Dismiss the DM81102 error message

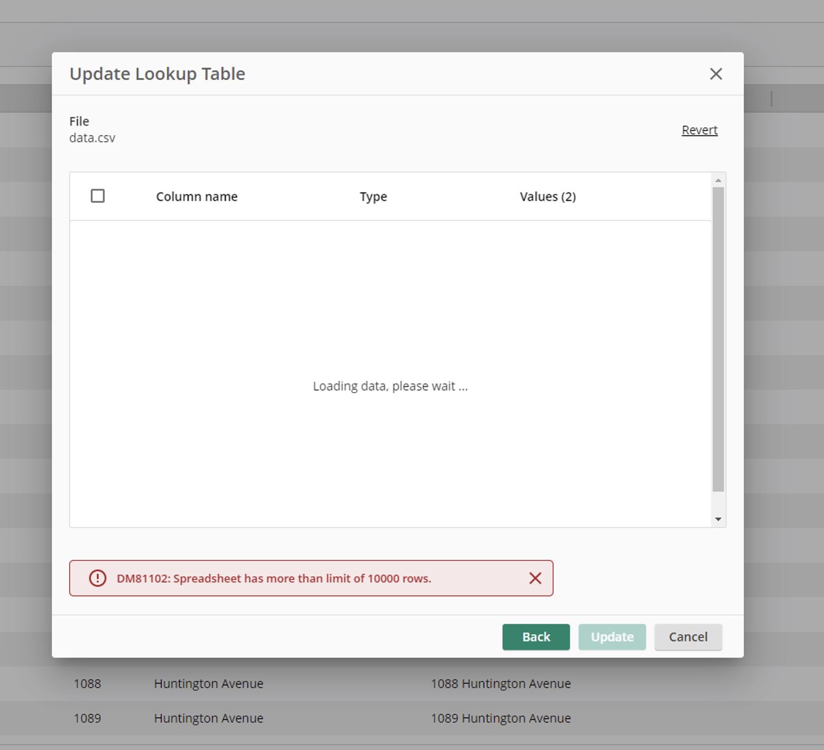[x=535, y=578]
